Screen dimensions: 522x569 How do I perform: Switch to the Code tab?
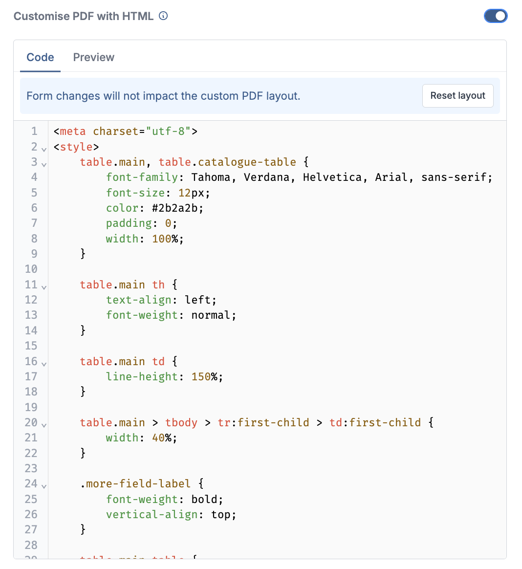point(40,57)
